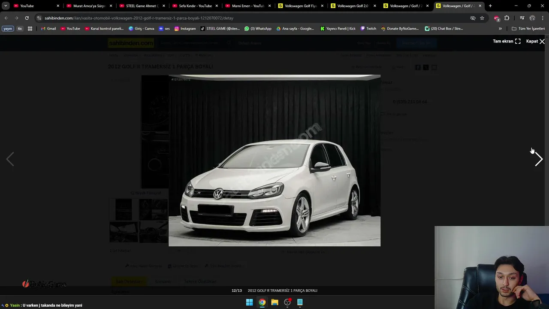Open the yayın bookmark folder
549x309 pixels.
point(8,29)
